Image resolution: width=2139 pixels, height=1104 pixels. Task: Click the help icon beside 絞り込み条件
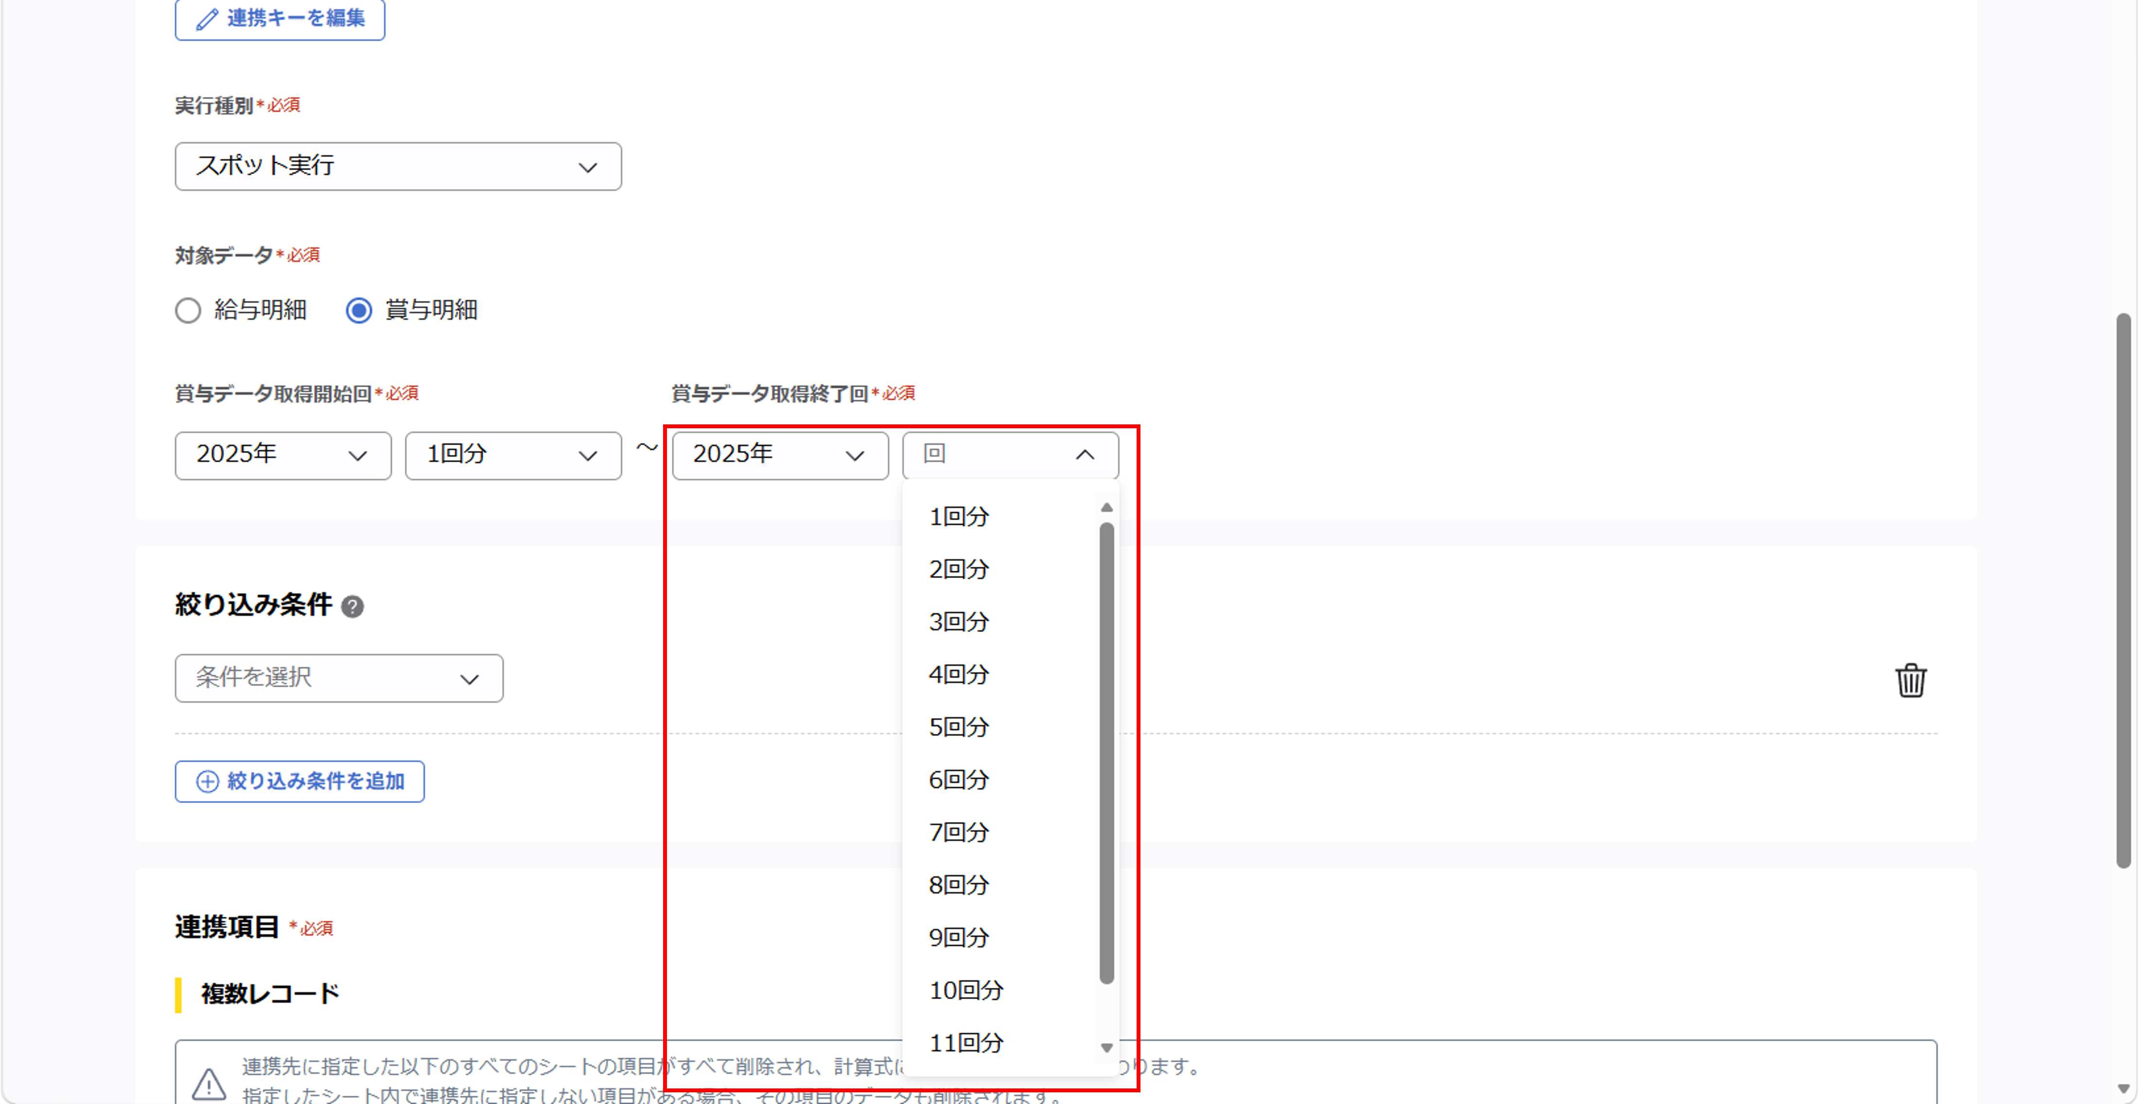pyautogui.click(x=352, y=607)
